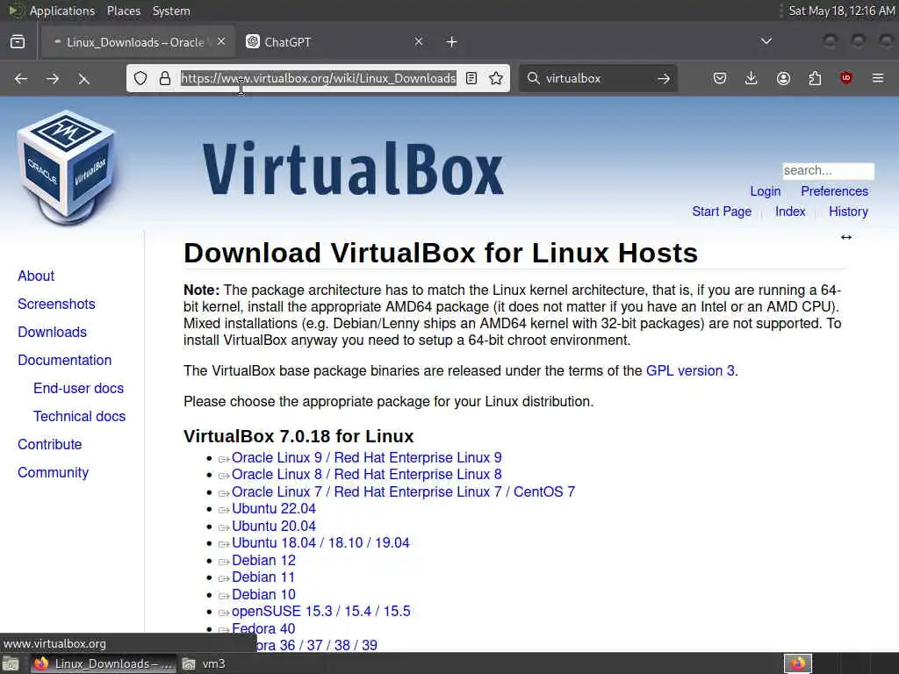
Task: Open End-user docs sidebar link
Action: point(78,389)
